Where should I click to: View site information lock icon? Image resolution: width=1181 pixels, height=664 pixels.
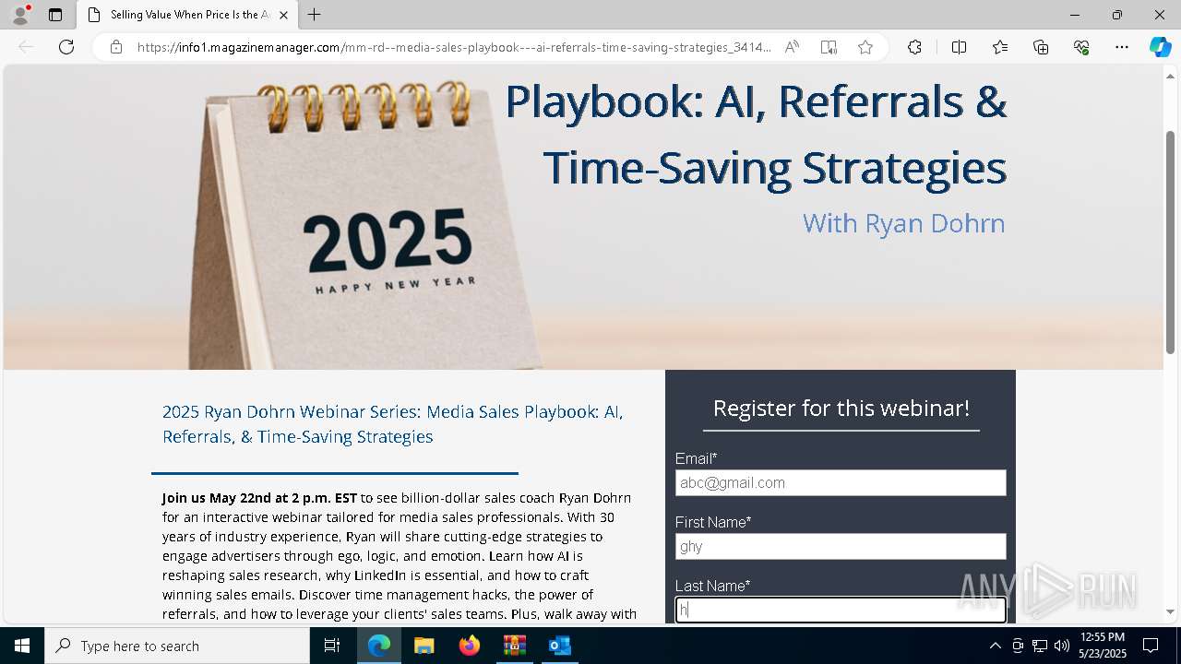(x=116, y=47)
